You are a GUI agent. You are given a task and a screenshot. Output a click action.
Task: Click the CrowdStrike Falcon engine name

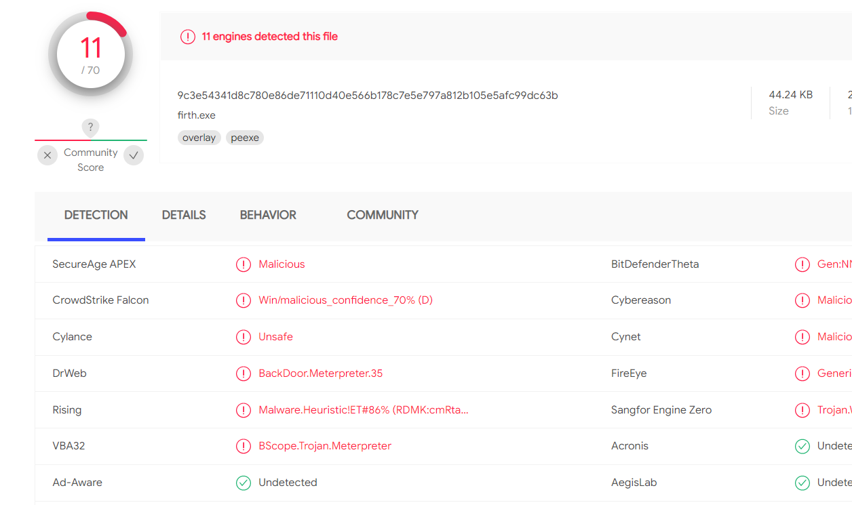click(x=100, y=300)
